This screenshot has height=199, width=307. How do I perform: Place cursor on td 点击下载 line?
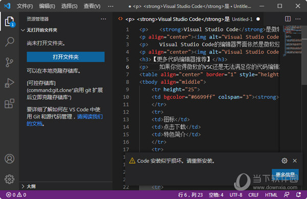176,127
